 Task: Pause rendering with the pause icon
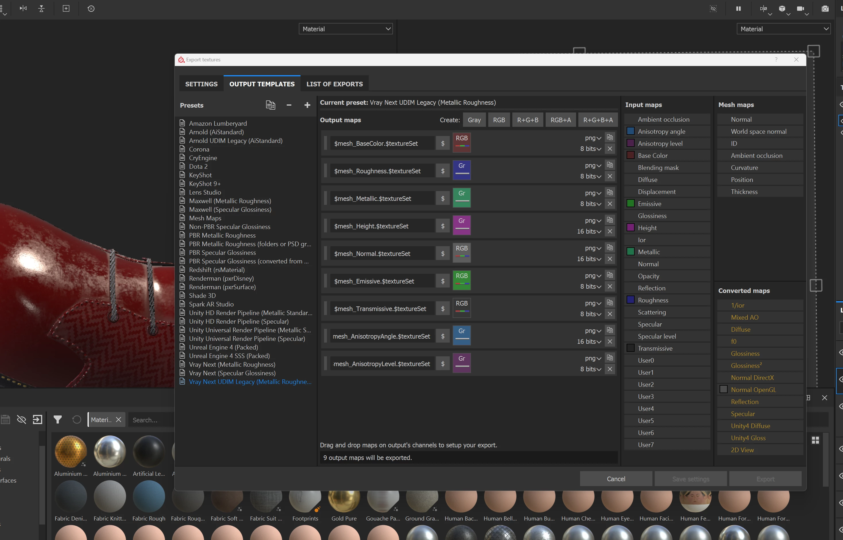coord(739,9)
